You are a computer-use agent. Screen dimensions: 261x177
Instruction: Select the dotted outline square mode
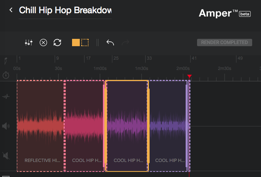(85, 43)
